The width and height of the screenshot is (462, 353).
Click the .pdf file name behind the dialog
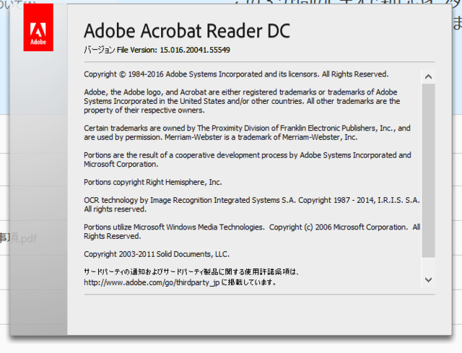pos(18,237)
